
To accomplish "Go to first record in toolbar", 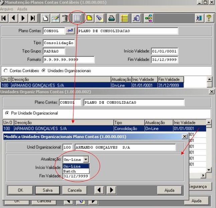I will 4,18.
